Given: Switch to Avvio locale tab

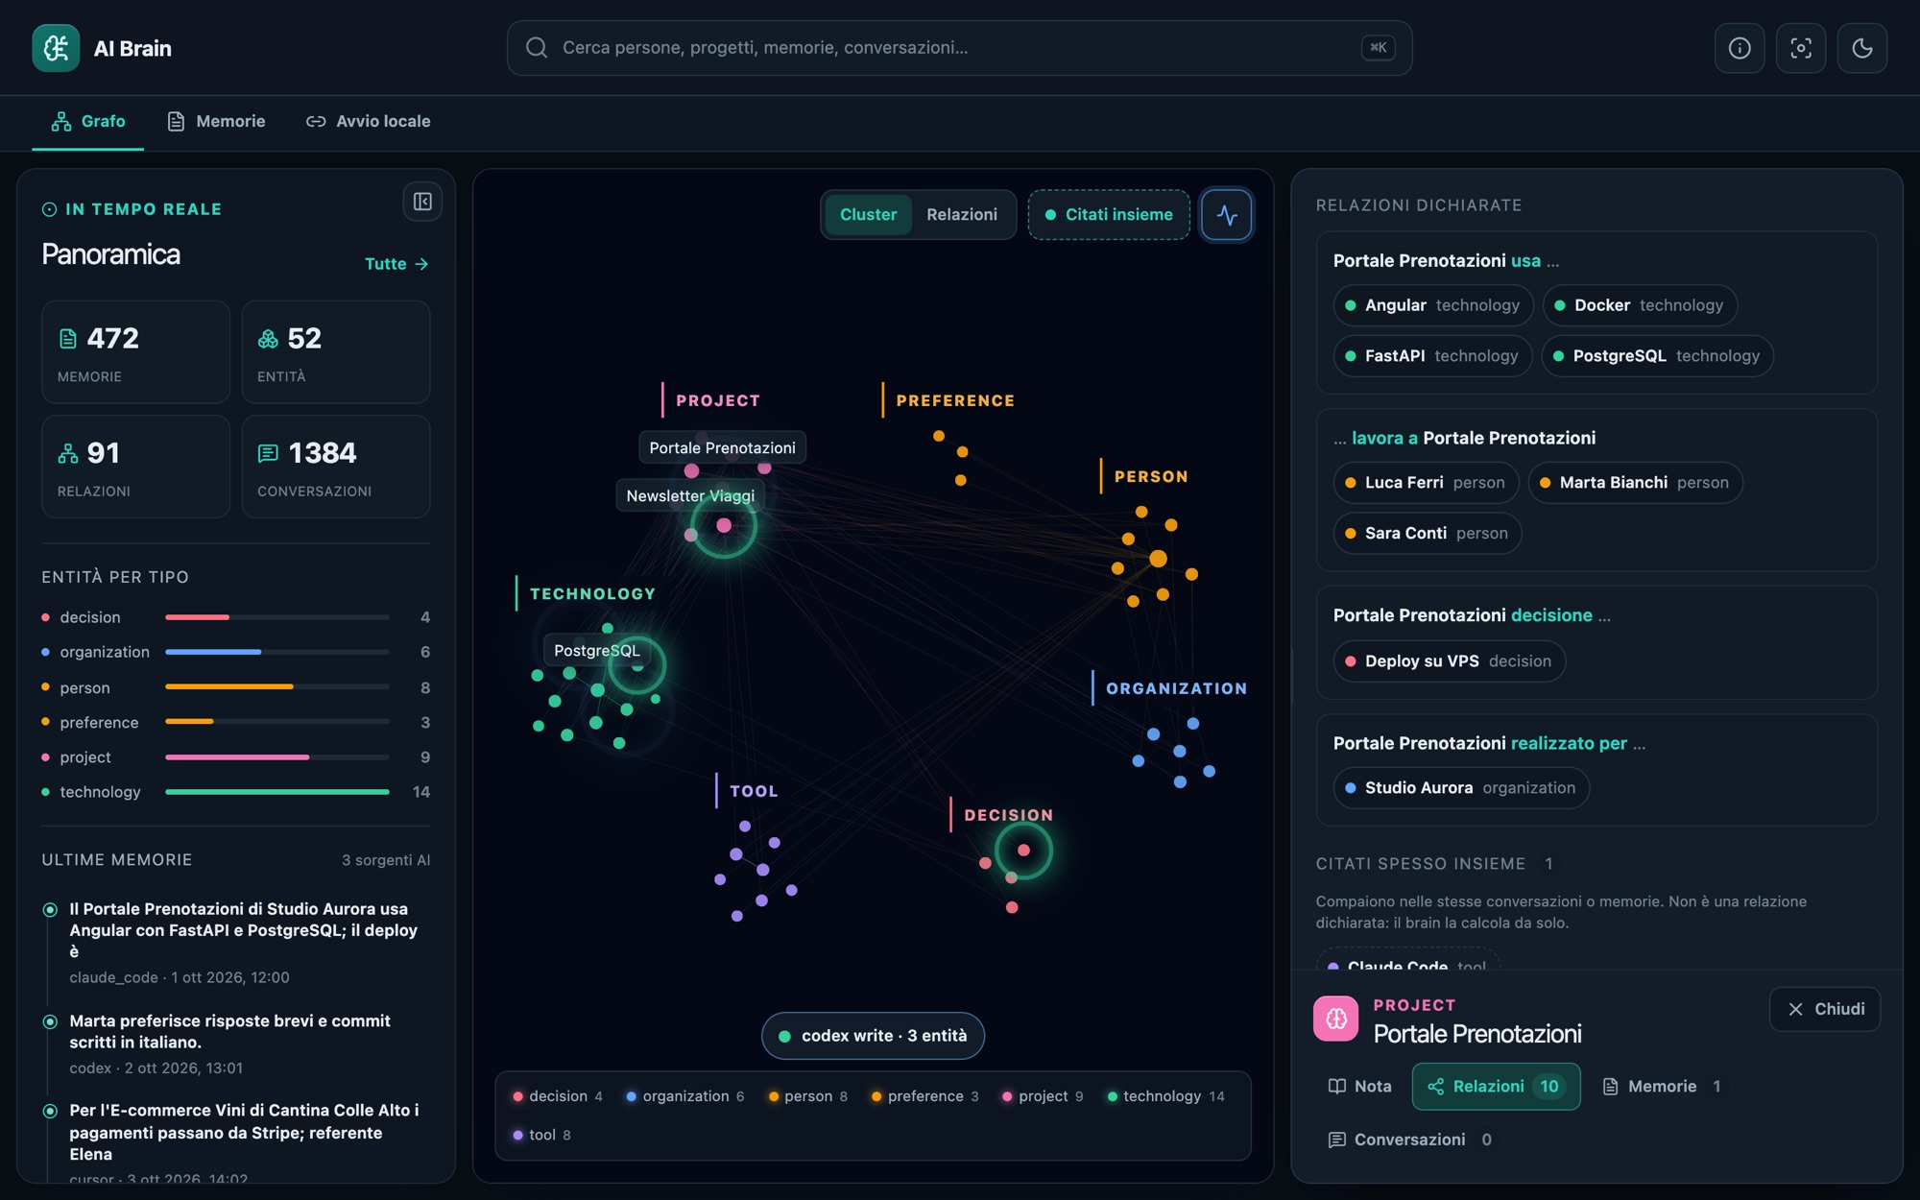Looking at the screenshot, I should point(369,121).
